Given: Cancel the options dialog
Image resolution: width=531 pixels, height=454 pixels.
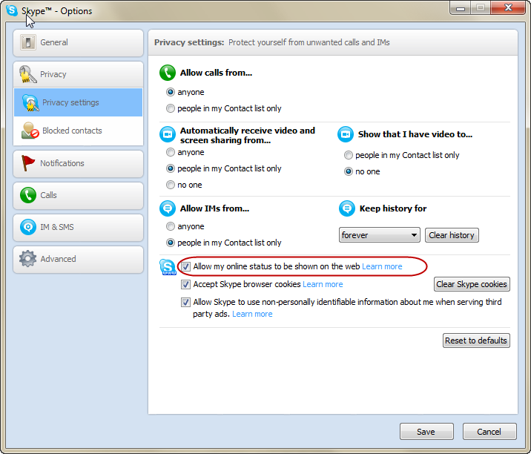Looking at the screenshot, I should [489, 432].
